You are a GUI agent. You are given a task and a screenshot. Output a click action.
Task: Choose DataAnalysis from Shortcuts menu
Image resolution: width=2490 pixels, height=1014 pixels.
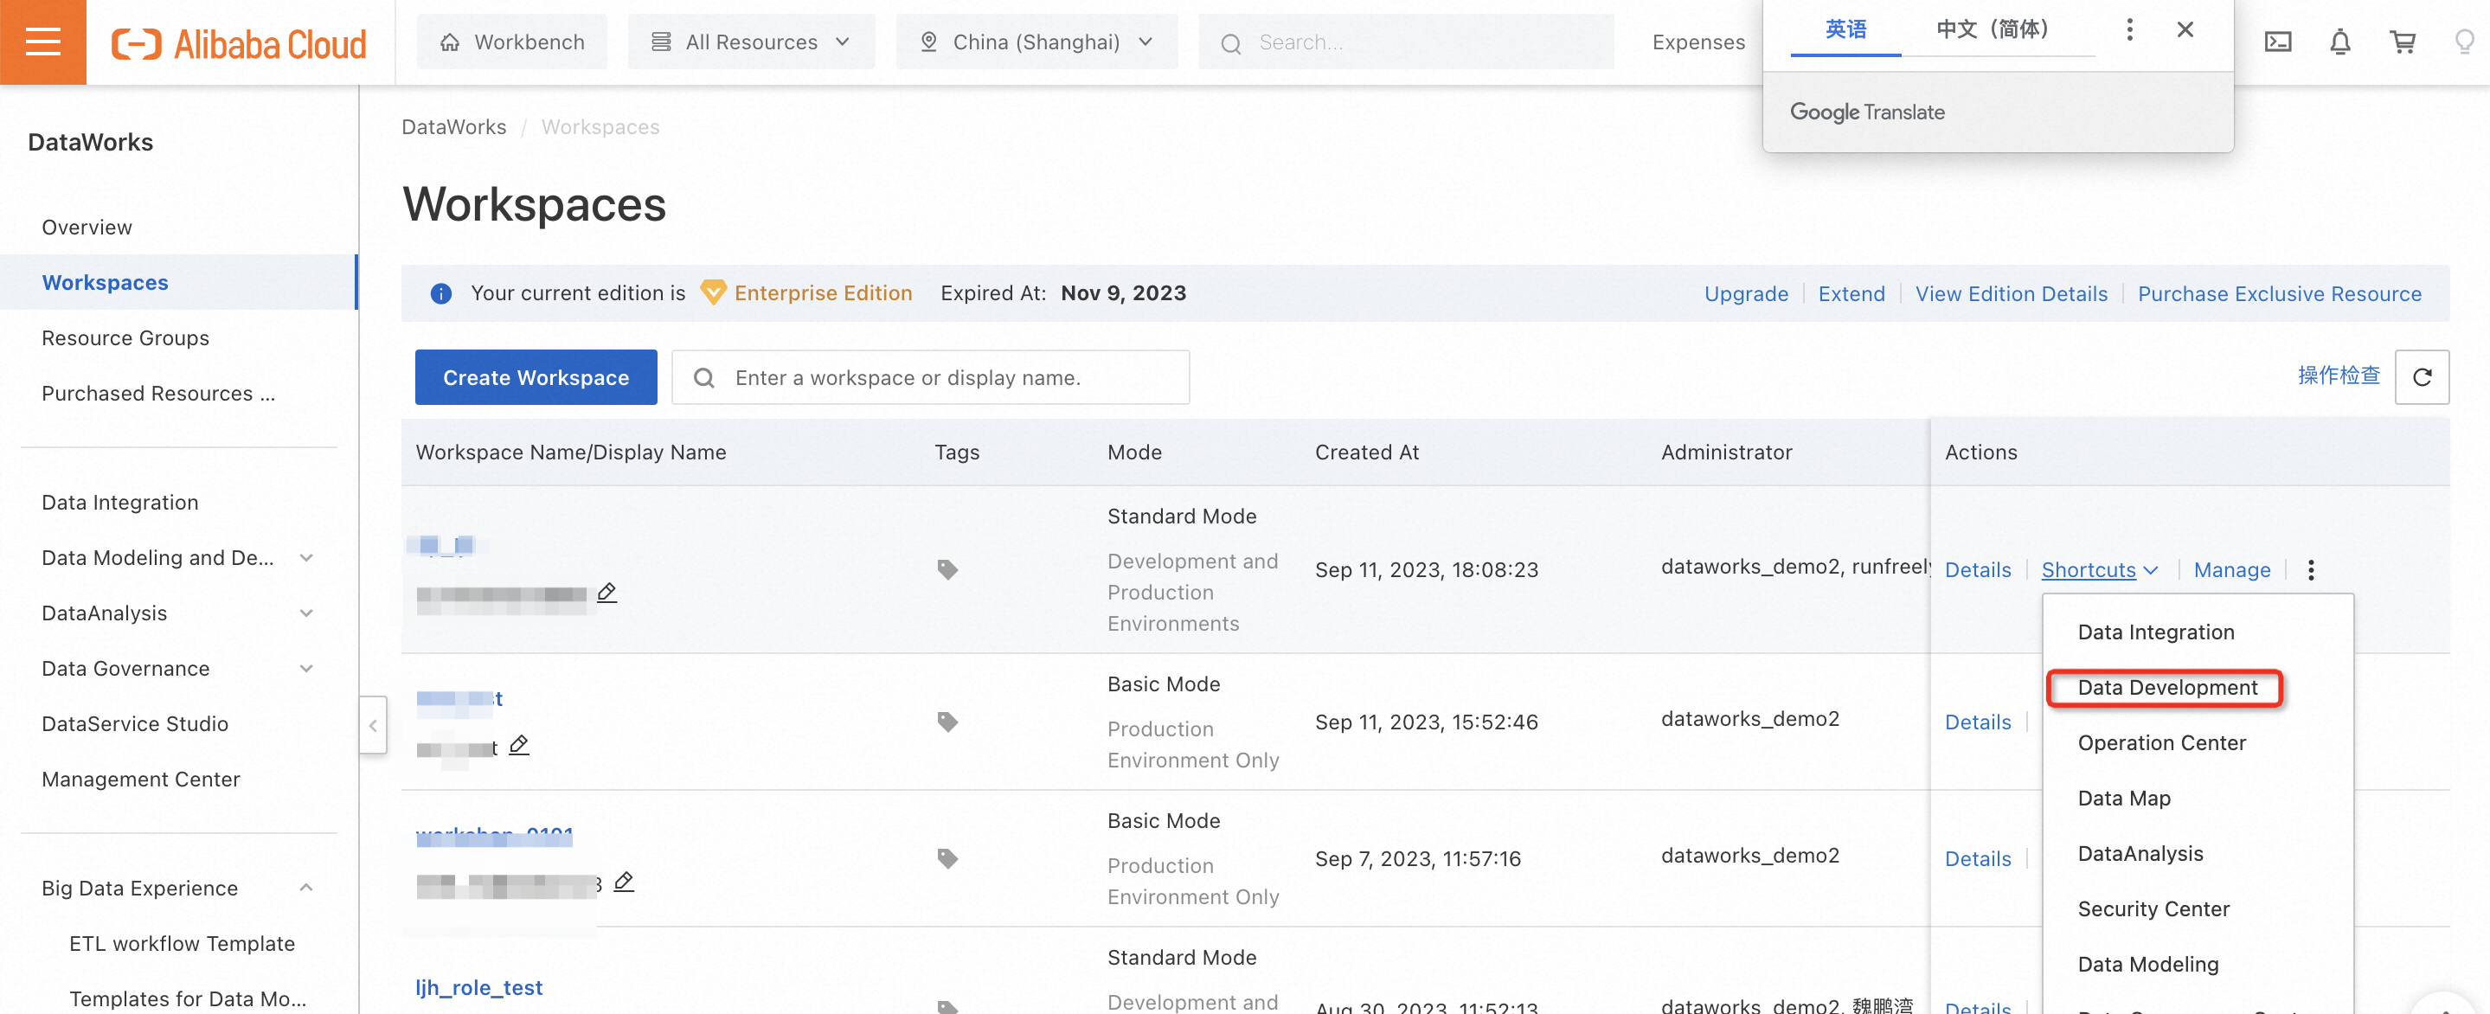pos(2140,854)
